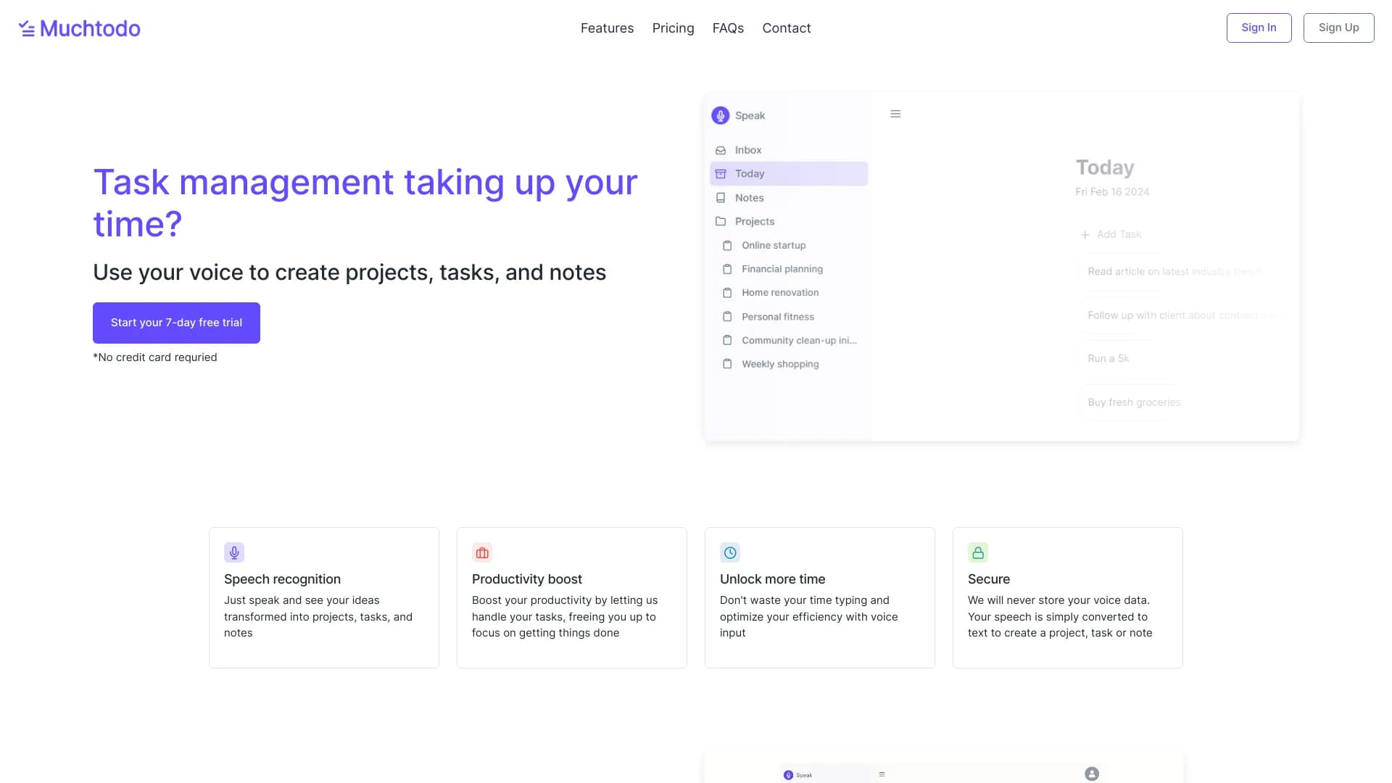Click the Add Task plus row
The width and height of the screenshot is (1392, 783).
1111,234
